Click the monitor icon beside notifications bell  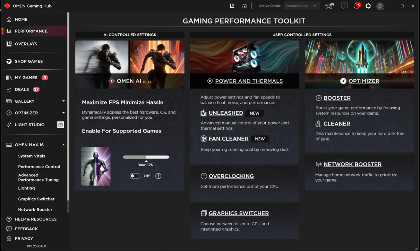click(345, 6)
